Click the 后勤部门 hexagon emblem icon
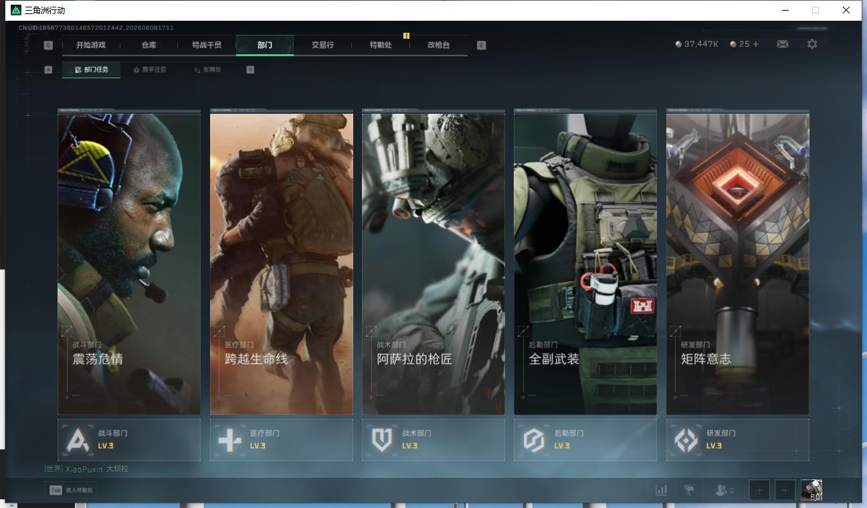 (534, 440)
